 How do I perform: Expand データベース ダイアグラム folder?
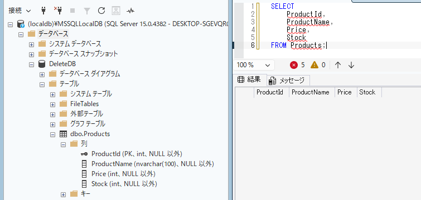coord(42,74)
